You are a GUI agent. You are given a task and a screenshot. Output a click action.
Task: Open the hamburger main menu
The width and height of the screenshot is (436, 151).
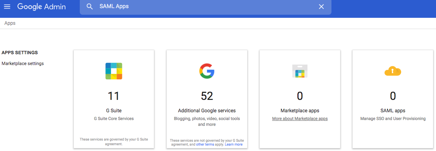[7, 7]
